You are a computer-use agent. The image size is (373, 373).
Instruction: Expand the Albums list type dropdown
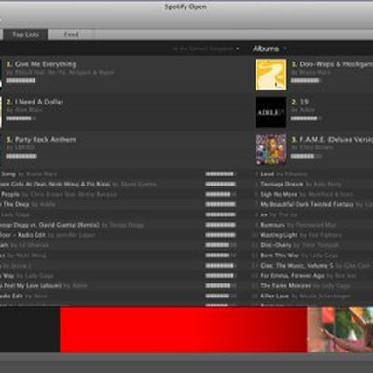[x=269, y=48]
